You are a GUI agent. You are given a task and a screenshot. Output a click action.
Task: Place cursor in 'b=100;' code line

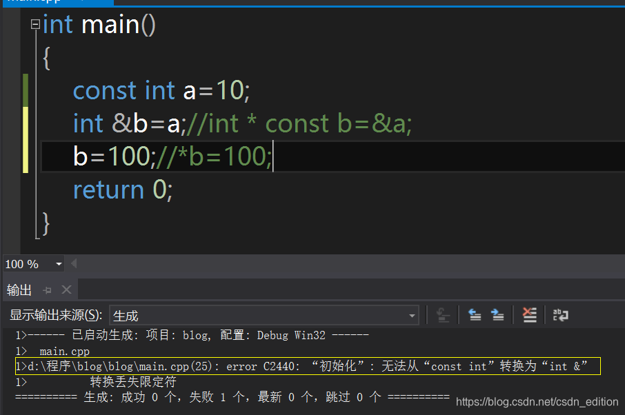click(173, 156)
